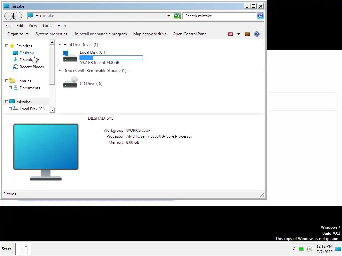This screenshot has height=256, width=342.
Task: Open the address bar history dropdown
Action: coord(169,16)
